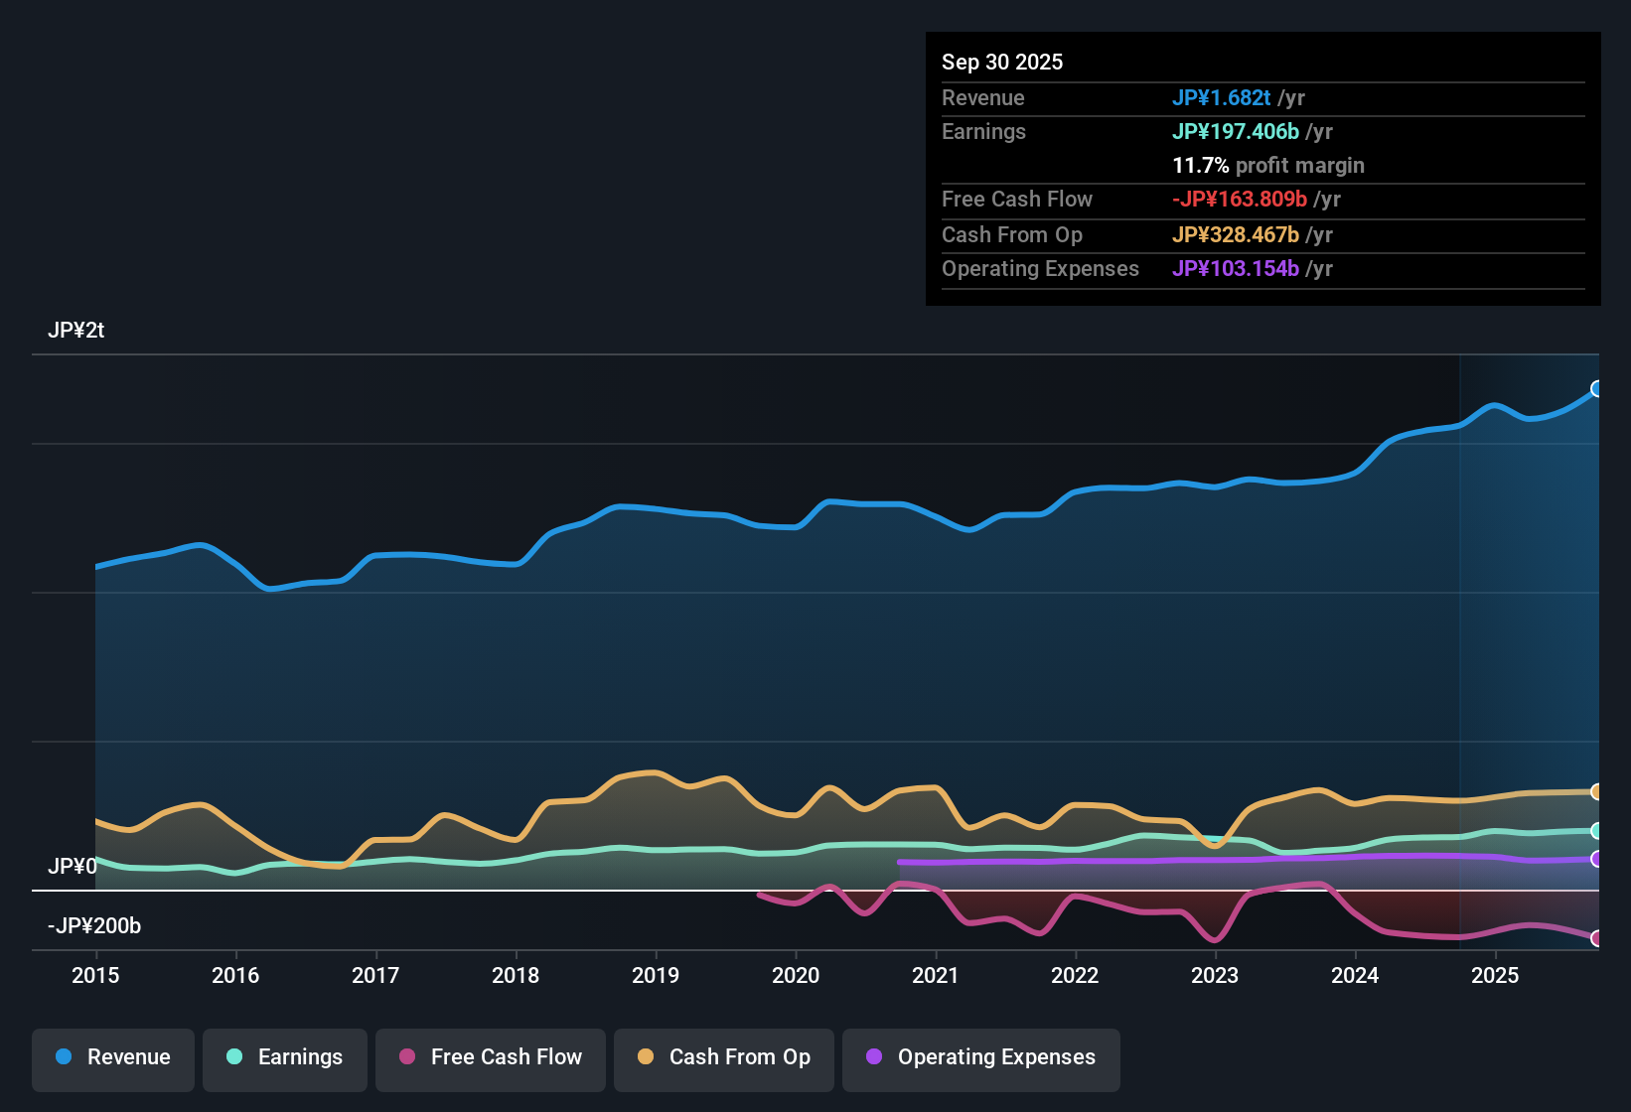
Task: Click the blue revenue line near 2020 peak
Action: click(832, 500)
